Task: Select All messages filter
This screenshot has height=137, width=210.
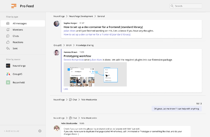Action: pos(23,23)
